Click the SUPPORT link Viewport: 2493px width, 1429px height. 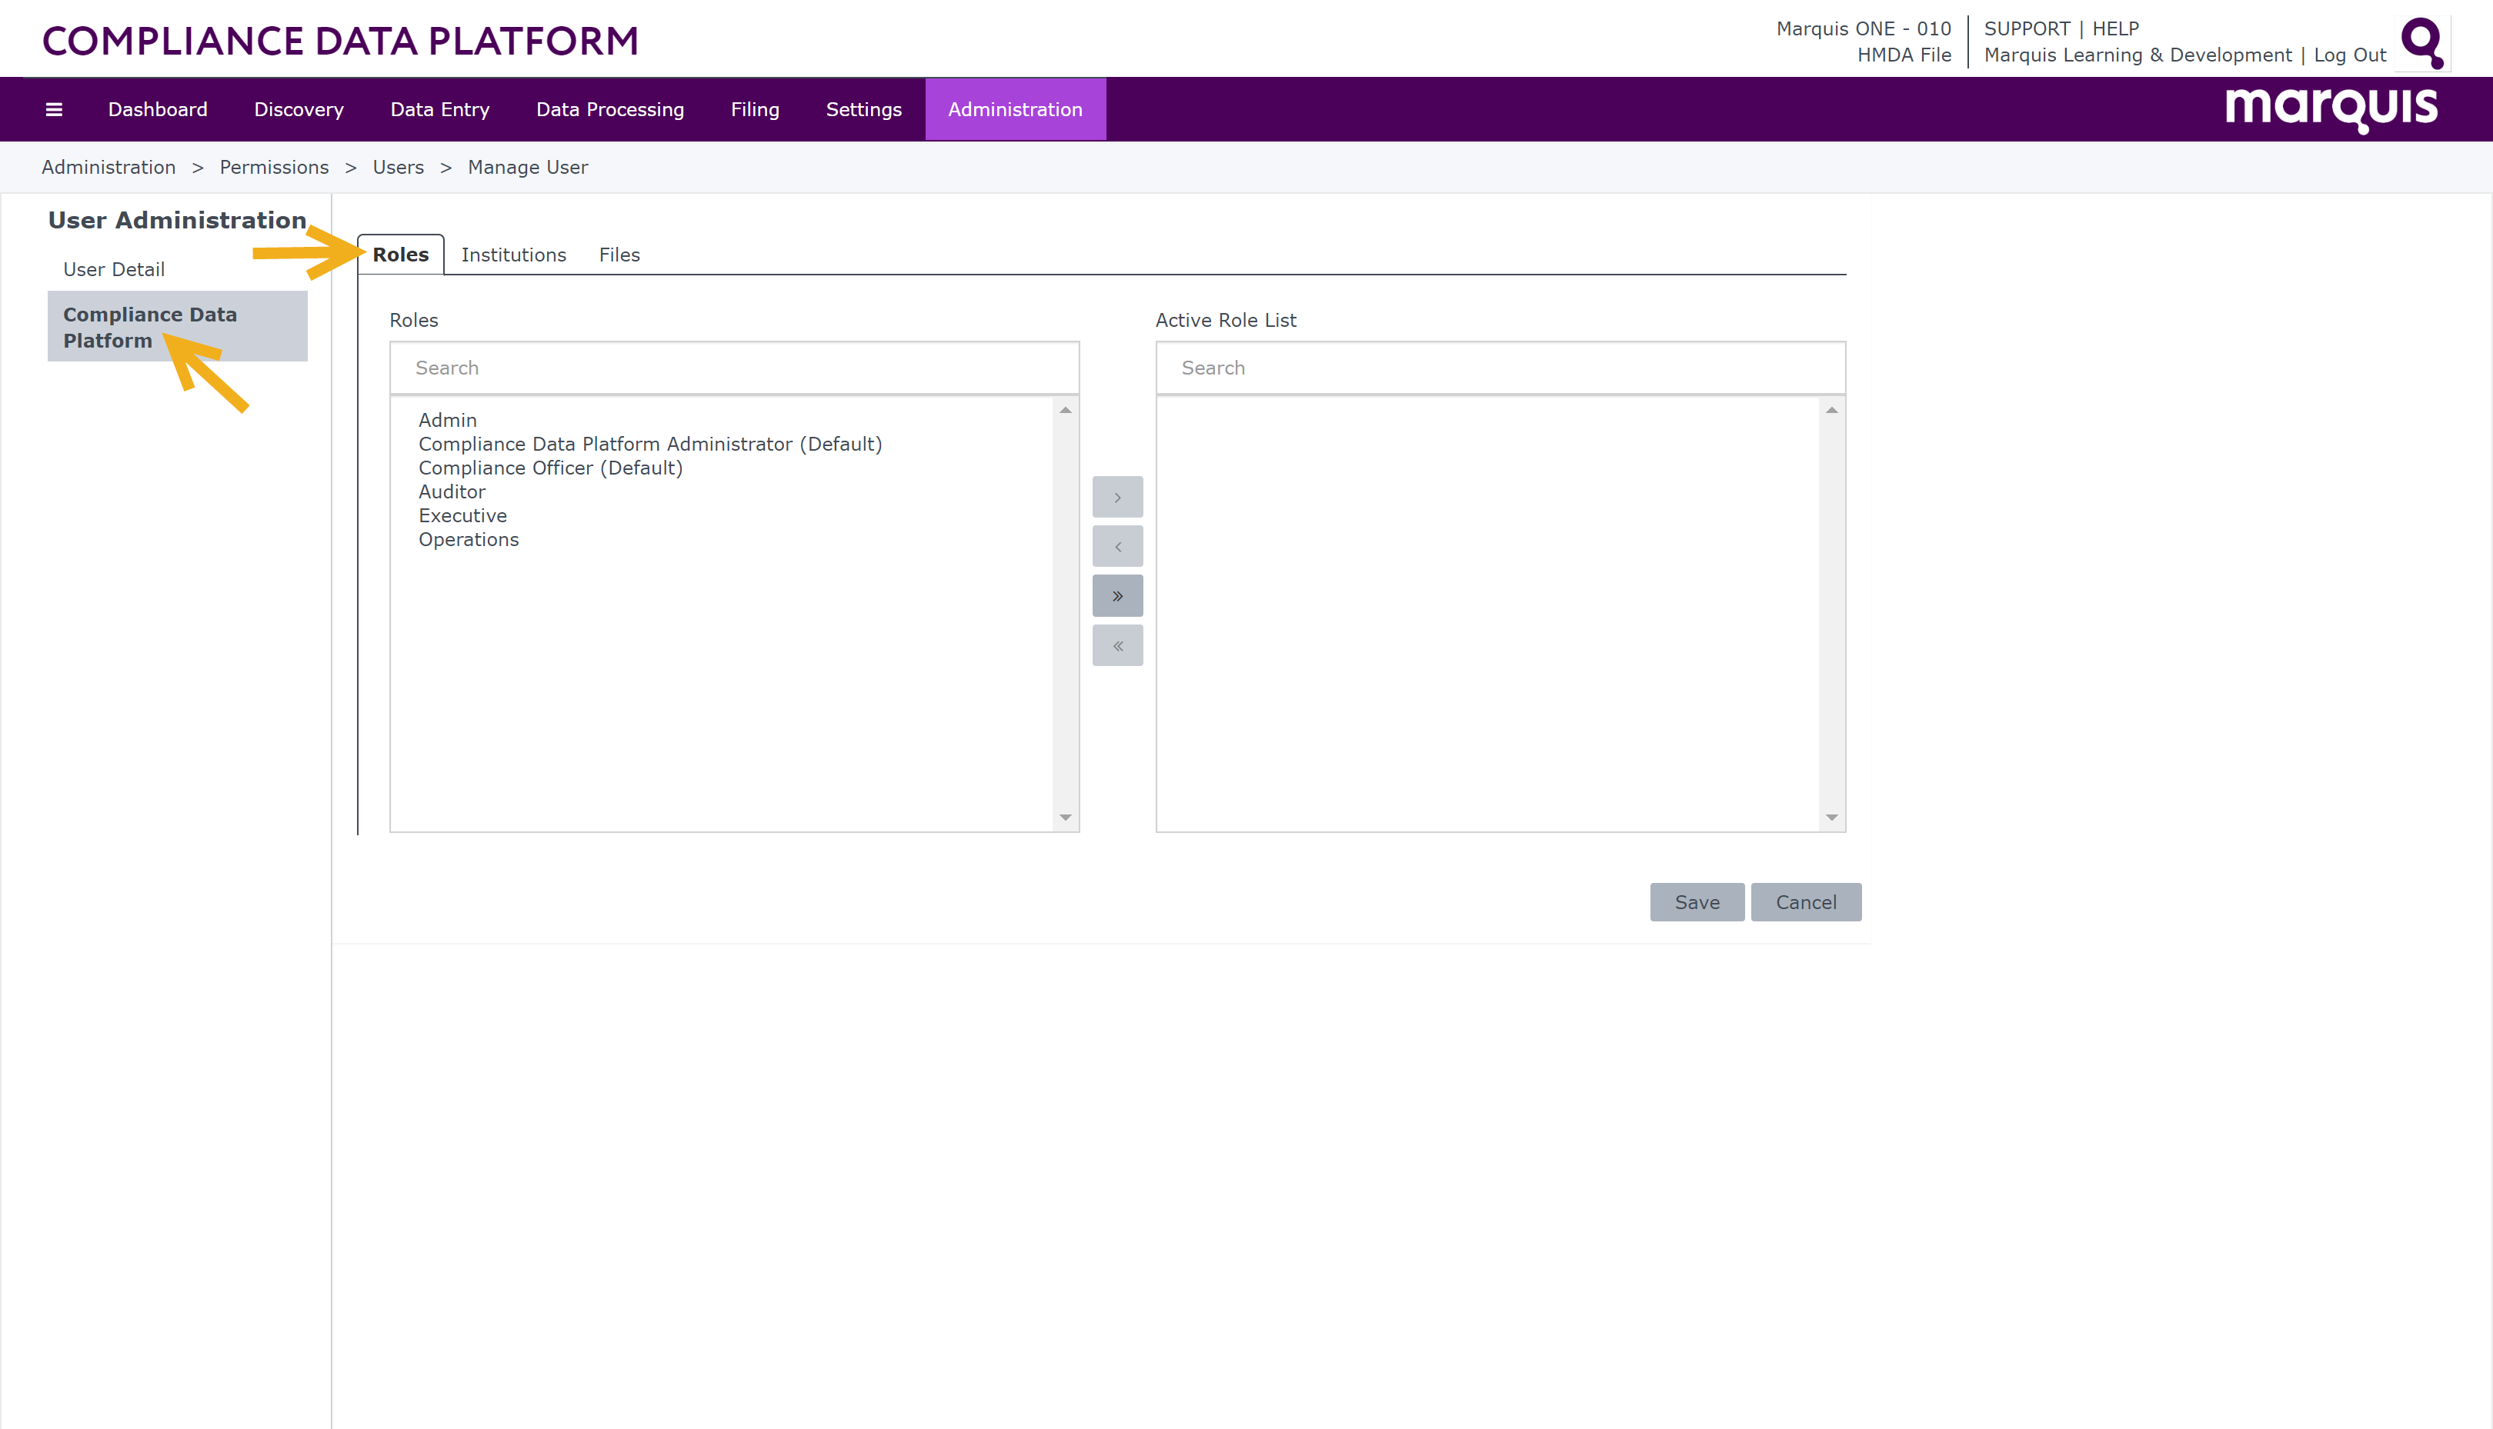point(2027,29)
